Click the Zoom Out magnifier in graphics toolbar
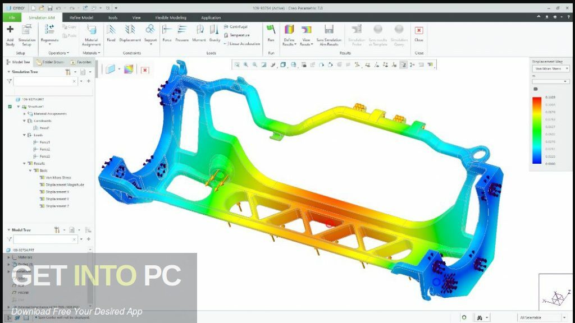575x323 pixels. (x=254, y=65)
